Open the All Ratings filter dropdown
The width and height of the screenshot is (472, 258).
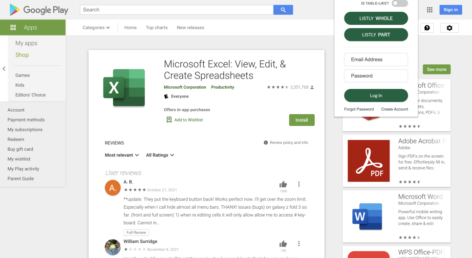(x=160, y=155)
